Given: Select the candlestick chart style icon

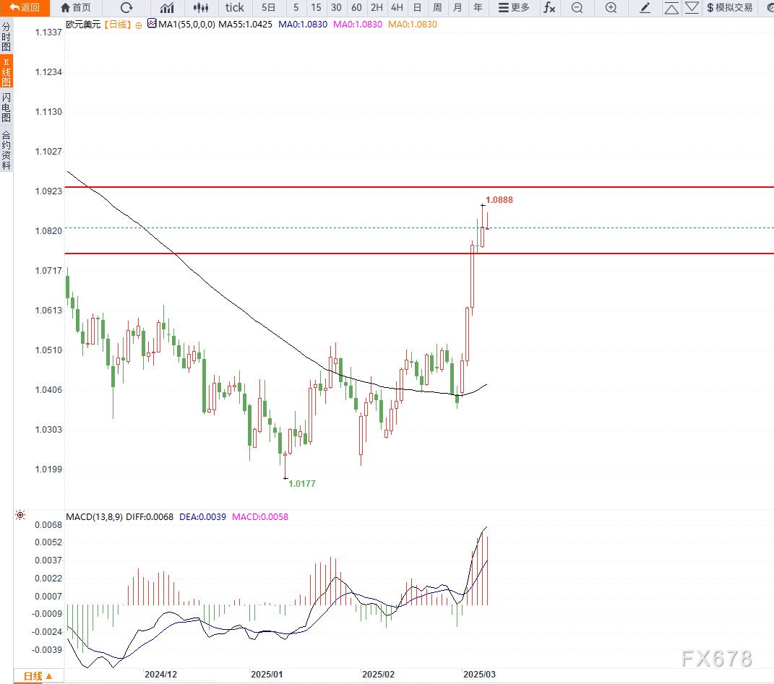Looking at the screenshot, I should (201, 7).
